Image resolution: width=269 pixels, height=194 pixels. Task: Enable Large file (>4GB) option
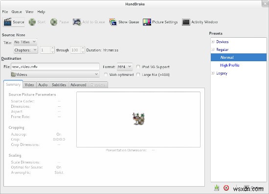(138, 74)
